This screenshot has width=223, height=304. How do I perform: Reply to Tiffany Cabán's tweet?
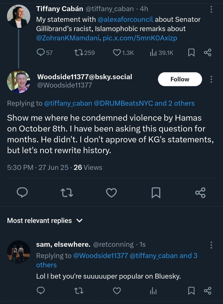[x=40, y=53]
